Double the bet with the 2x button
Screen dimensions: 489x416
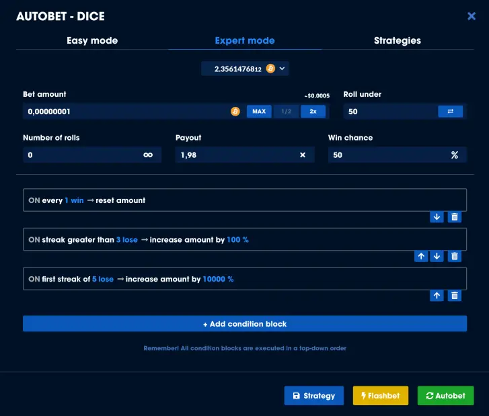313,112
